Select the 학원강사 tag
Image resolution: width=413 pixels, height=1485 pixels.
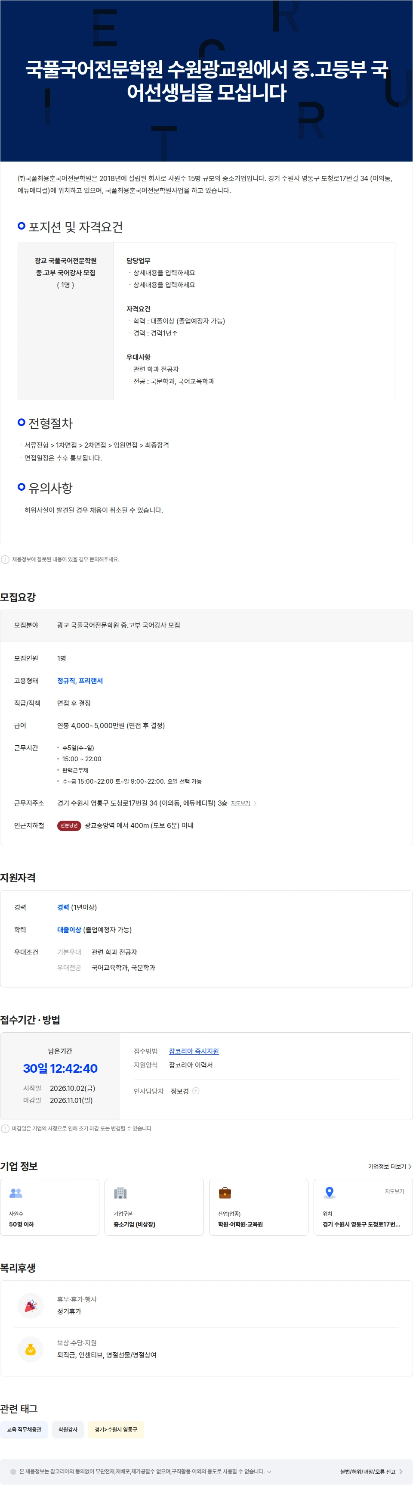[x=68, y=1429]
